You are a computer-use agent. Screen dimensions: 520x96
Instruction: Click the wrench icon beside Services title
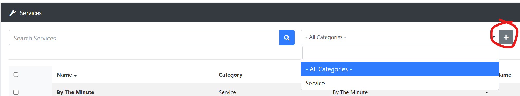pyautogui.click(x=13, y=13)
